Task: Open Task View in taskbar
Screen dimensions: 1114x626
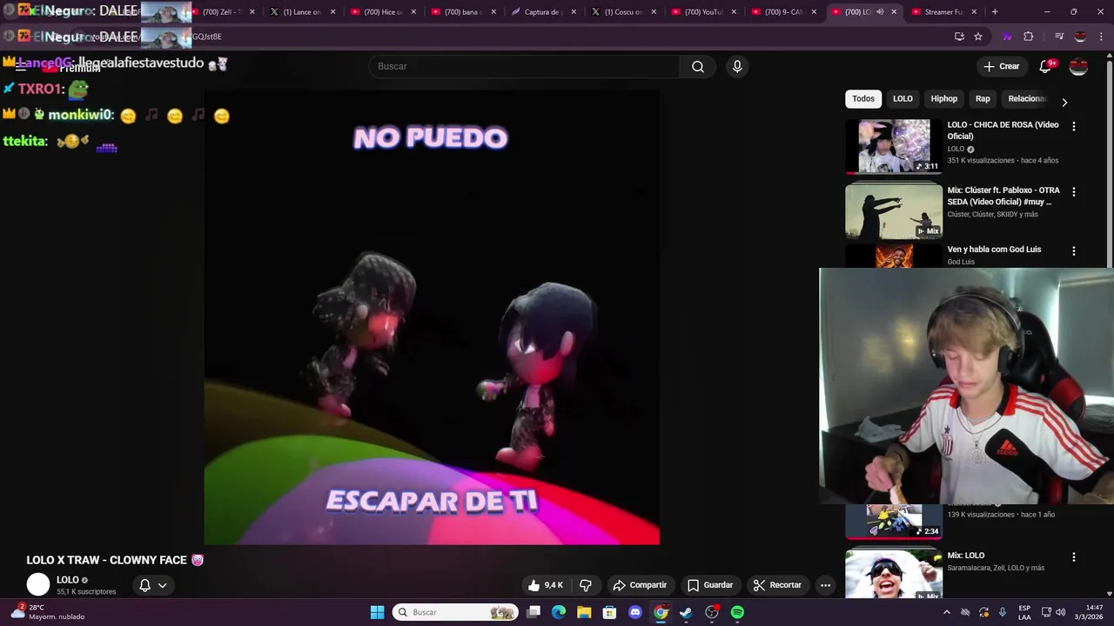Action: [x=534, y=612]
